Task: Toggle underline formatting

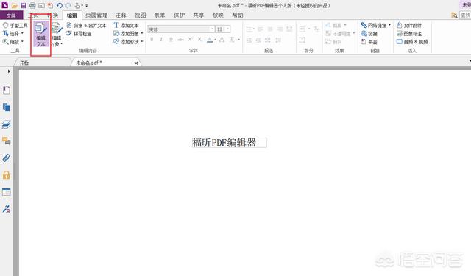Action: point(171,39)
